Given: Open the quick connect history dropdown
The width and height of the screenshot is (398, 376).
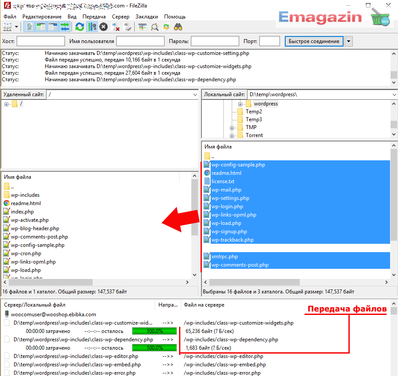Looking at the screenshot, I should coord(349,41).
